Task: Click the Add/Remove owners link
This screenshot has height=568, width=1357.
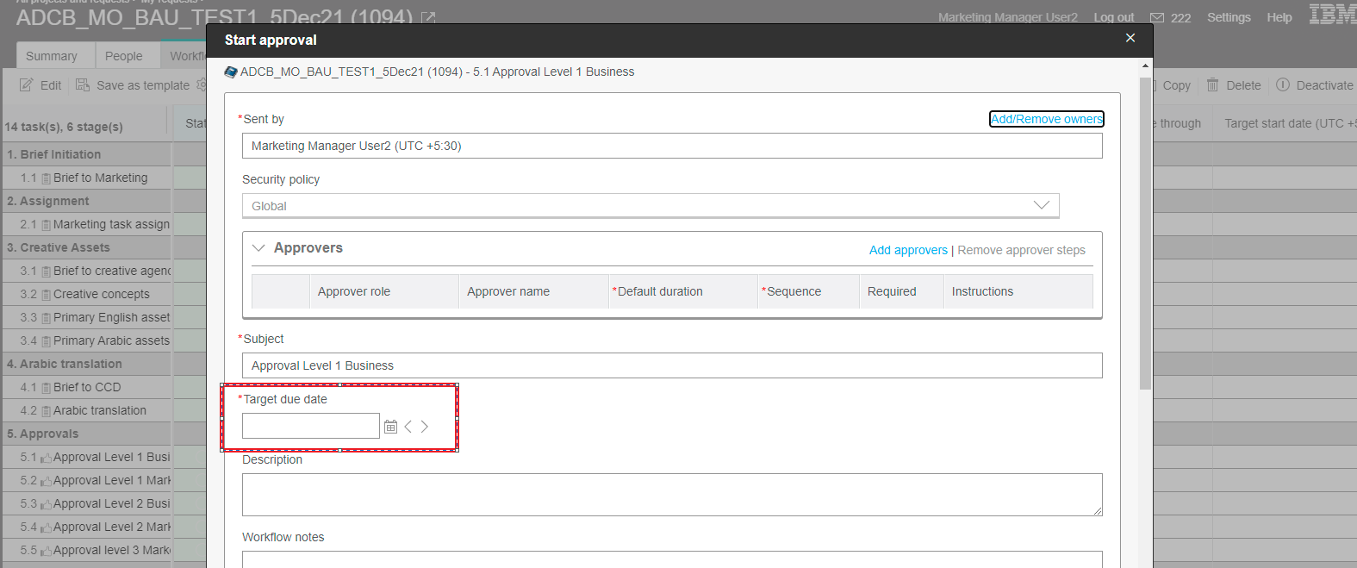Action: 1046,119
